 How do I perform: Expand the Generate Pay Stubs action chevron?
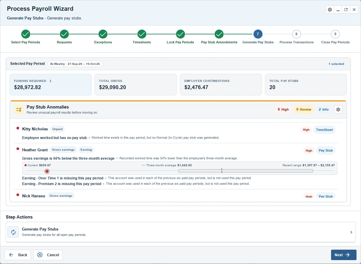pyautogui.click(x=351, y=232)
